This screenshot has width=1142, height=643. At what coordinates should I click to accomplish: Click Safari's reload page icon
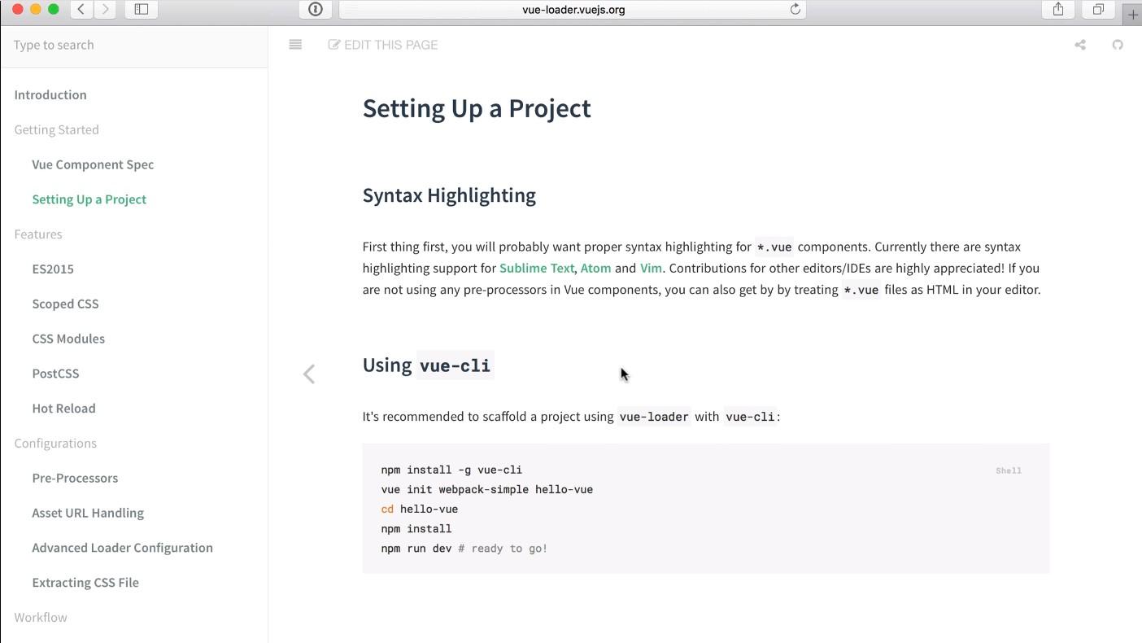tap(795, 10)
